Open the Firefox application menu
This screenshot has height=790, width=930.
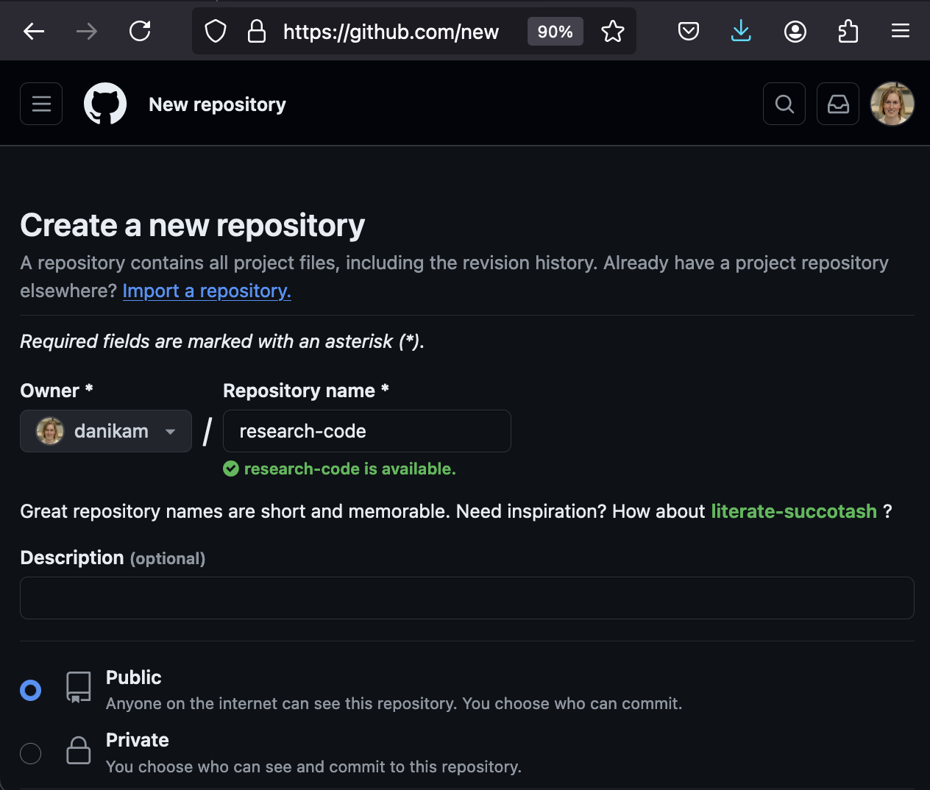tap(901, 31)
